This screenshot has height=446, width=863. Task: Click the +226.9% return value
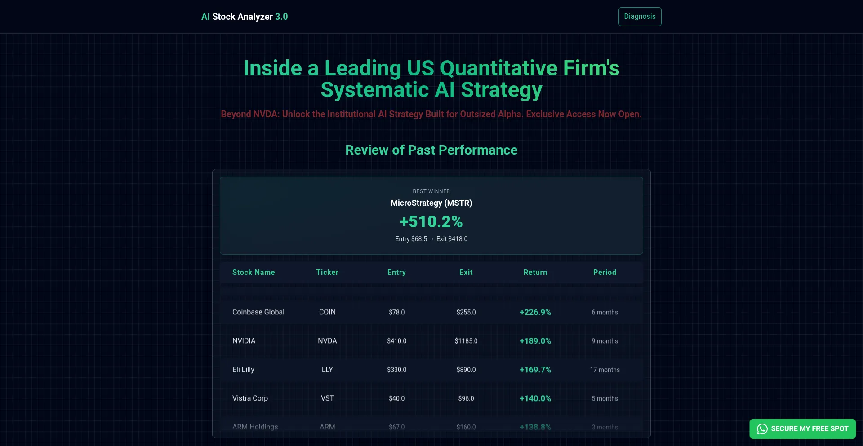(535, 312)
